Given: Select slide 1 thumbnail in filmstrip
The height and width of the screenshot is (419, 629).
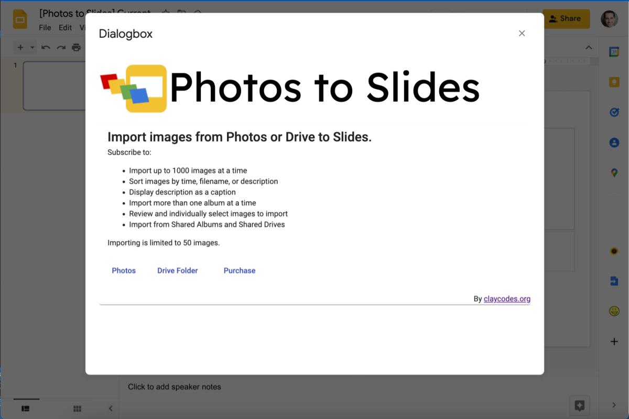Looking at the screenshot, I should (x=55, y=86).
